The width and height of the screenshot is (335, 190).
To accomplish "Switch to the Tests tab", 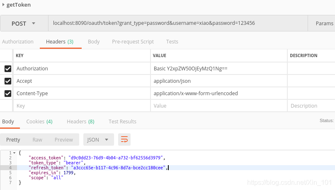I will pyautogui.click(x=172, y=41).
